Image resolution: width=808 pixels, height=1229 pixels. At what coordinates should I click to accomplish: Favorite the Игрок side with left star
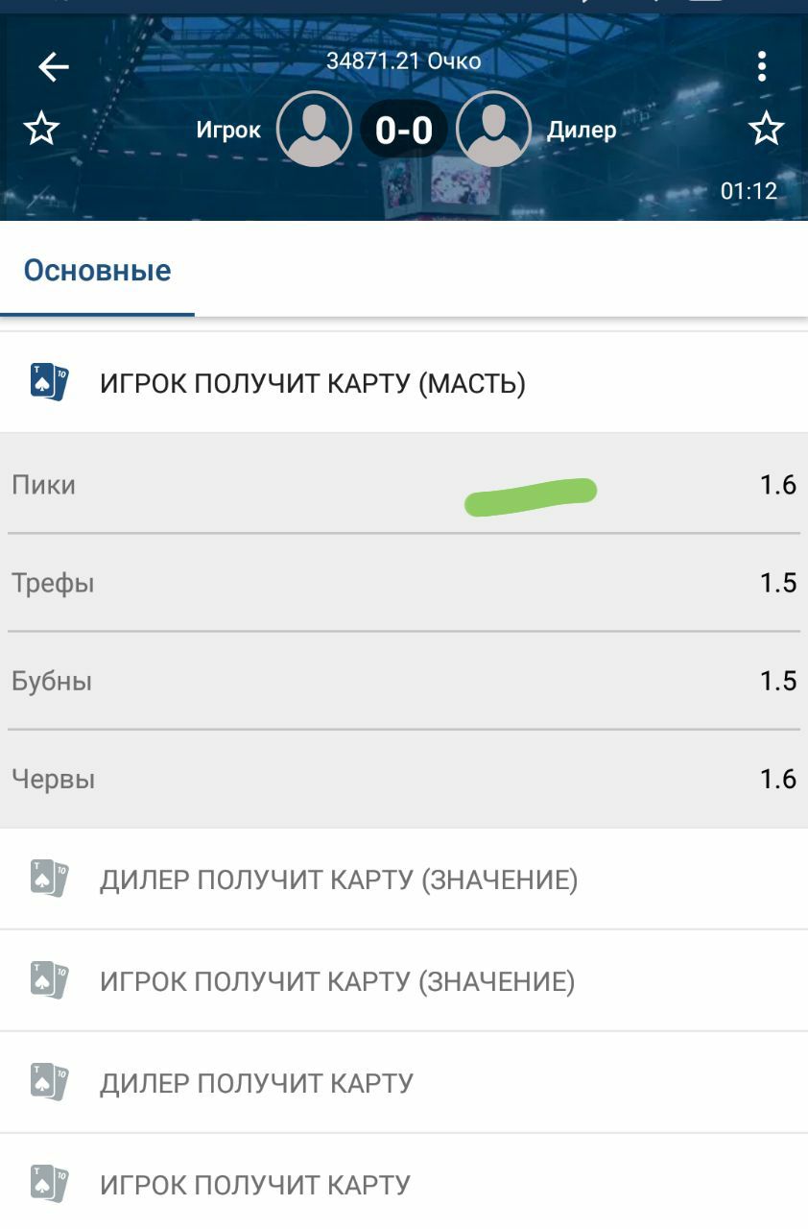[x=41, y=129]
